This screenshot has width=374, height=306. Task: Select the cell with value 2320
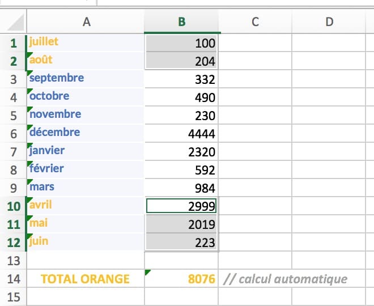tap(182, 152)
